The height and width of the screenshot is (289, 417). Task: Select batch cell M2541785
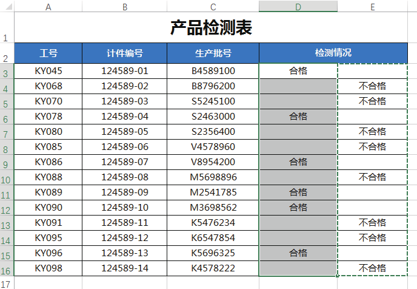(x=213, y=192)
